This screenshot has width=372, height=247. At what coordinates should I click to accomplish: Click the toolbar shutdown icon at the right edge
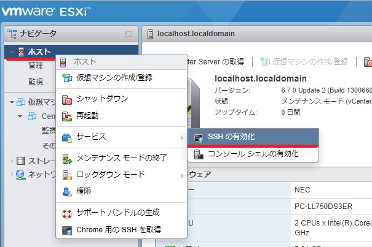[368, 62]
